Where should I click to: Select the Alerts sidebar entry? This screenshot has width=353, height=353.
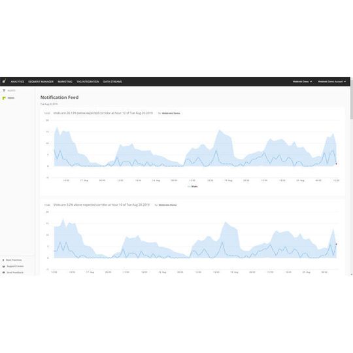point(12,91)
